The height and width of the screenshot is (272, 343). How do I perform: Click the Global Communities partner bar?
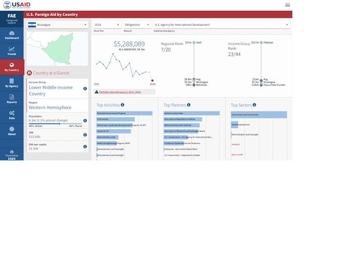coord(191,113)
